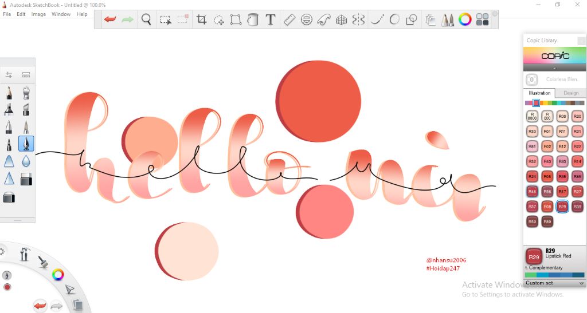The image size is (587, 313).
Task: Open the Edit menu
Action: pyautogui.click(x=21, y=14)
